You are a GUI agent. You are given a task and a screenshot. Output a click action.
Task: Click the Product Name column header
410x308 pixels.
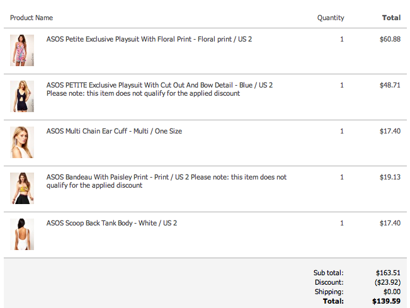31,18
